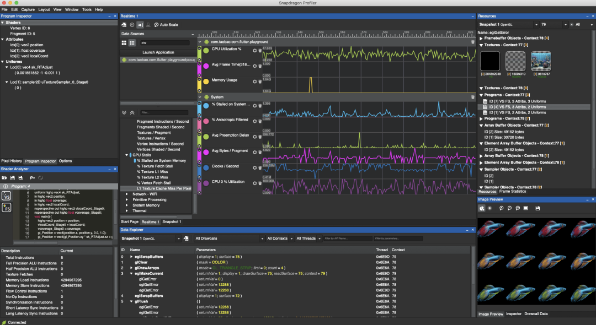This screenshot has height=325, width=596.
Task: Open the Snapshot 1 OpenGL dropdown in Resources
Action: (x=508, y=25)
